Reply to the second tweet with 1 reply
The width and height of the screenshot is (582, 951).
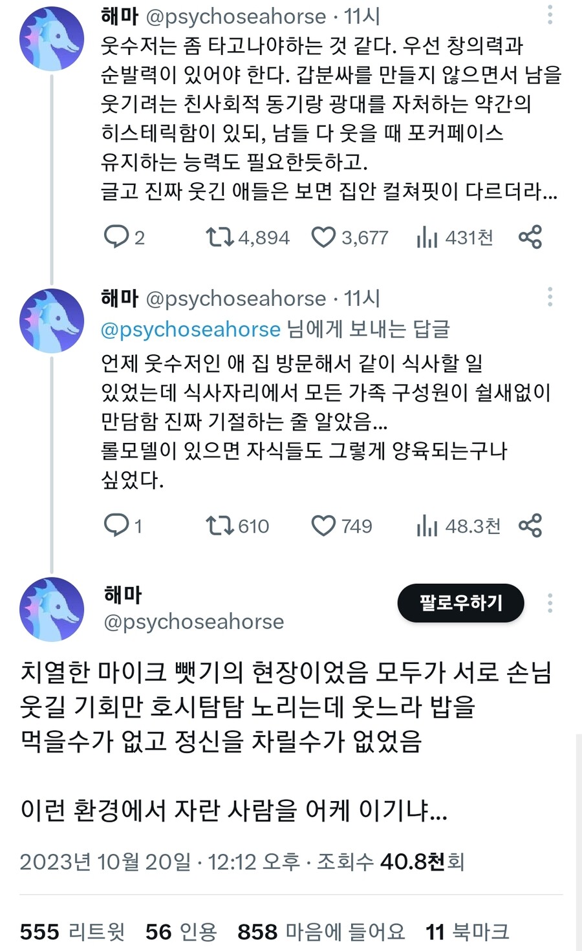116,526
